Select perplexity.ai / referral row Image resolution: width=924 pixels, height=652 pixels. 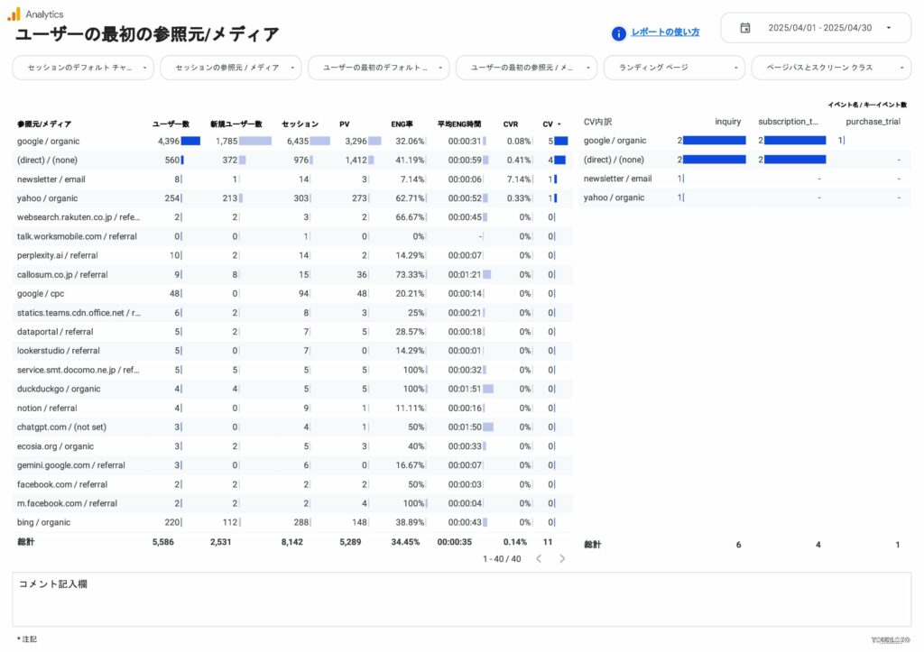(293, 255)
